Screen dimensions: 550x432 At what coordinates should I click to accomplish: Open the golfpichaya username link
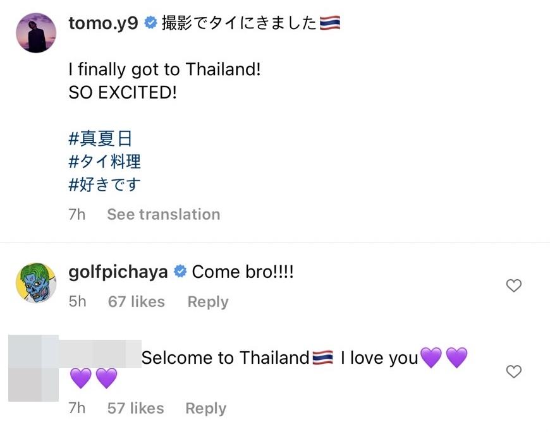point(118,272)
